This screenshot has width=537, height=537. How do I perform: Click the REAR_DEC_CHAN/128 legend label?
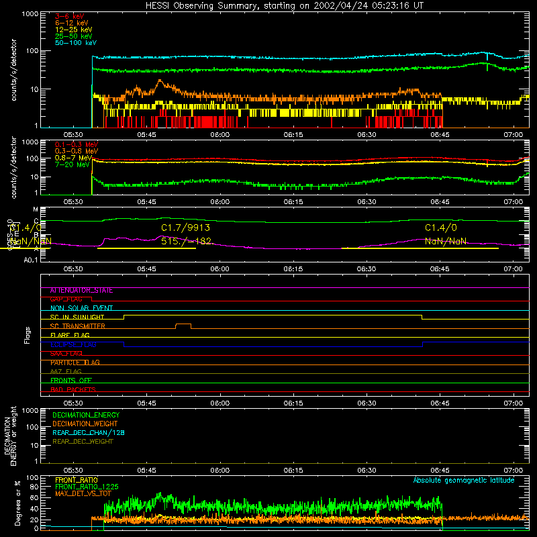(89, 432)
